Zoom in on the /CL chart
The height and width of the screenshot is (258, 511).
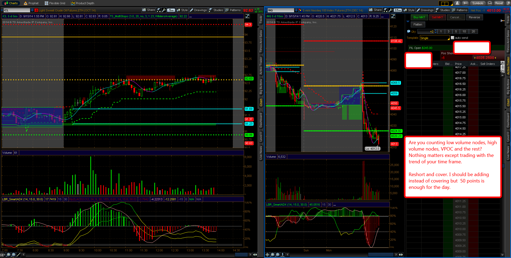9,255
